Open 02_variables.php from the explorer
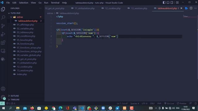The height and width of the screenshot is (111, 198). click(26, 29)
